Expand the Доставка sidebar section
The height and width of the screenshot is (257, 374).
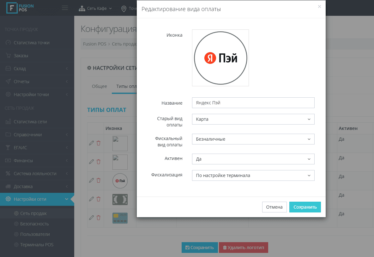point(37,187)
